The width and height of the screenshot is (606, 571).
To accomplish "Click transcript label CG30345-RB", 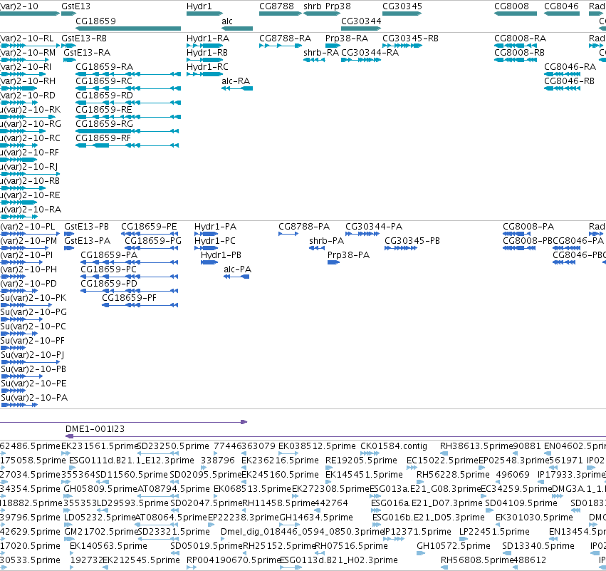I will [410, 38].
